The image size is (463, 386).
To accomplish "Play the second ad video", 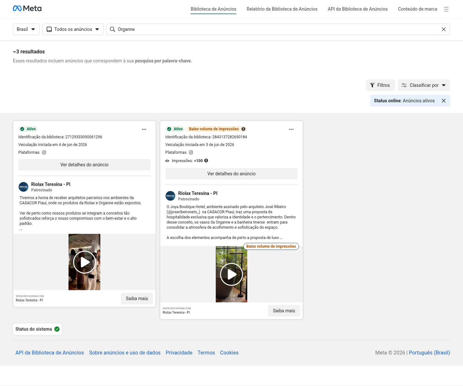I will [x=232, y=274].
